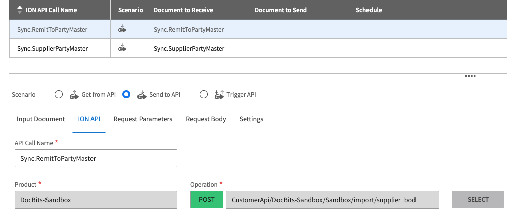Image resolution: width=507 pixels, height=212 pixels.
Task: Open the Input Document tab
Action: (x=41, y=119)
